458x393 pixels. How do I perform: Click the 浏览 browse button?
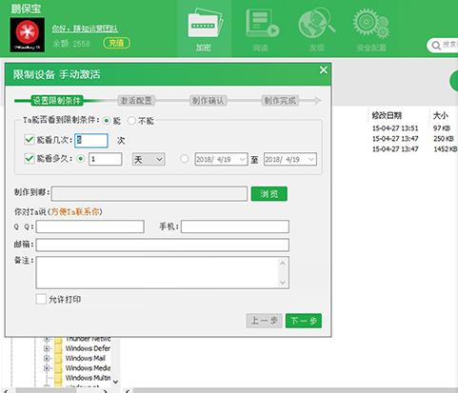click(269, 194)
